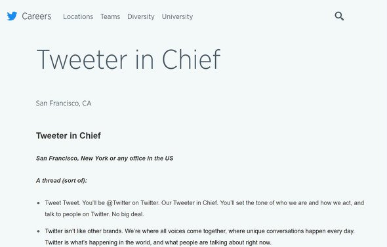This screenshot has width=387, height=247.
Task: Click the 'No big deal.' sentence
Action: tap(128, 214)
